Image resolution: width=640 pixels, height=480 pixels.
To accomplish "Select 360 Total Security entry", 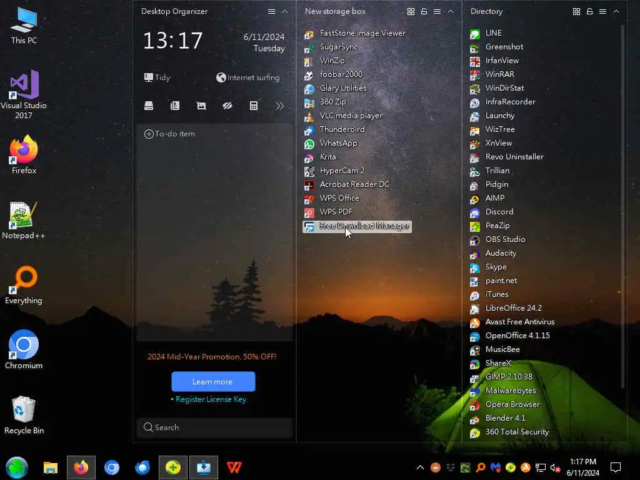I will point(509,432).
